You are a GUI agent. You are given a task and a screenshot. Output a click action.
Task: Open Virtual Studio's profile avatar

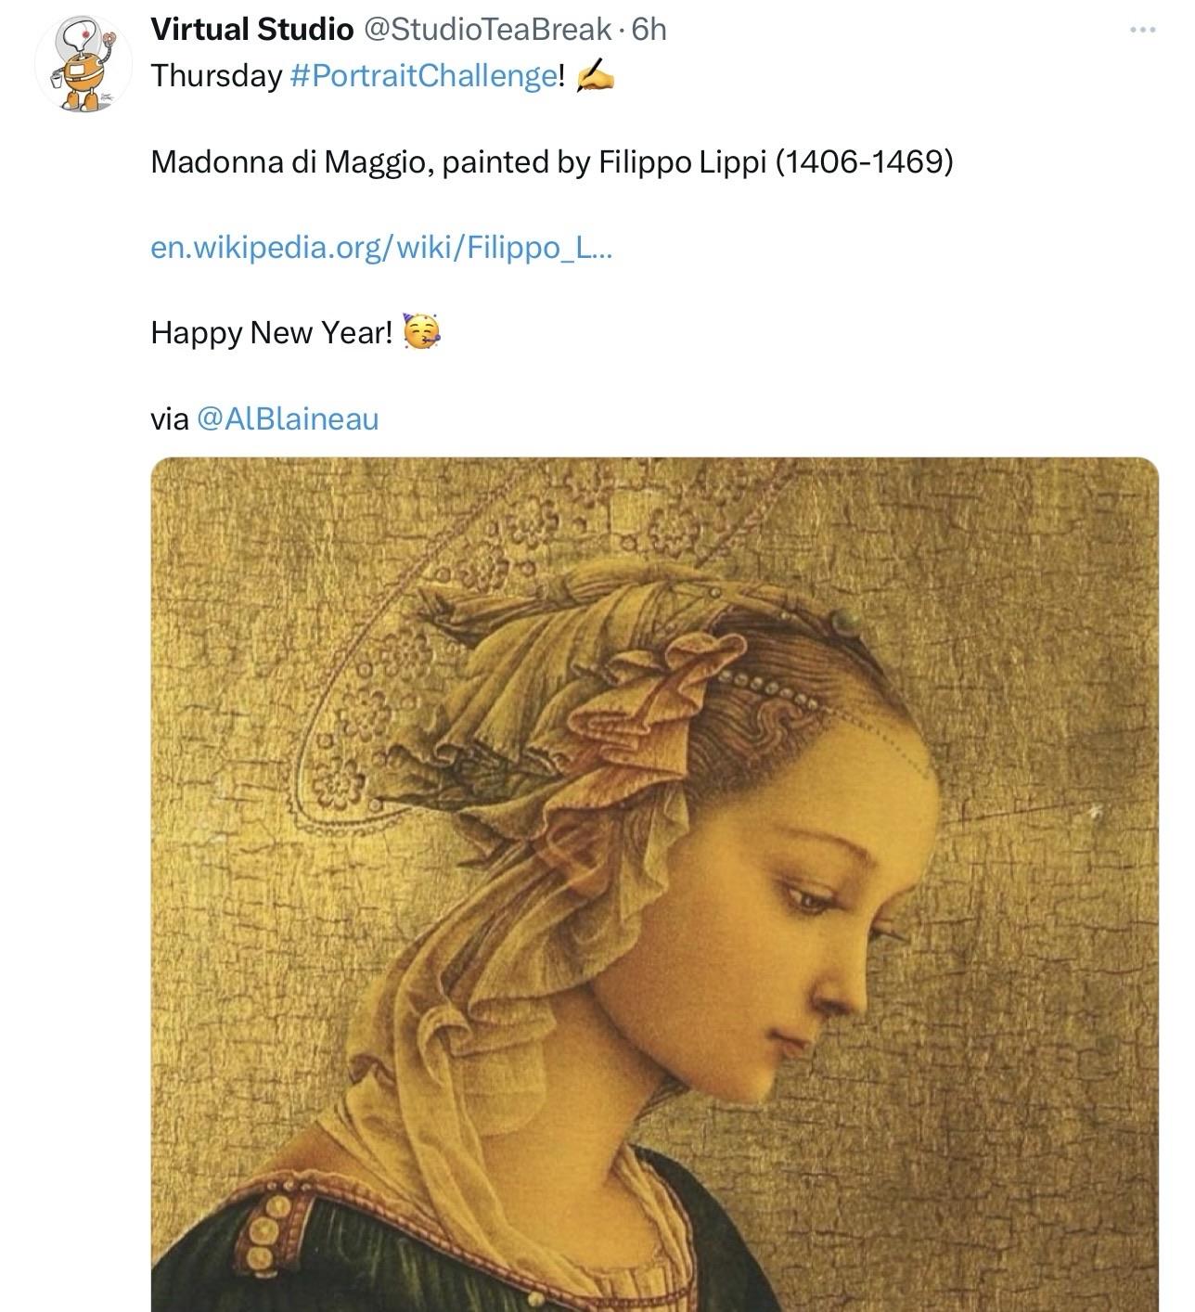[x=84, y=64]
